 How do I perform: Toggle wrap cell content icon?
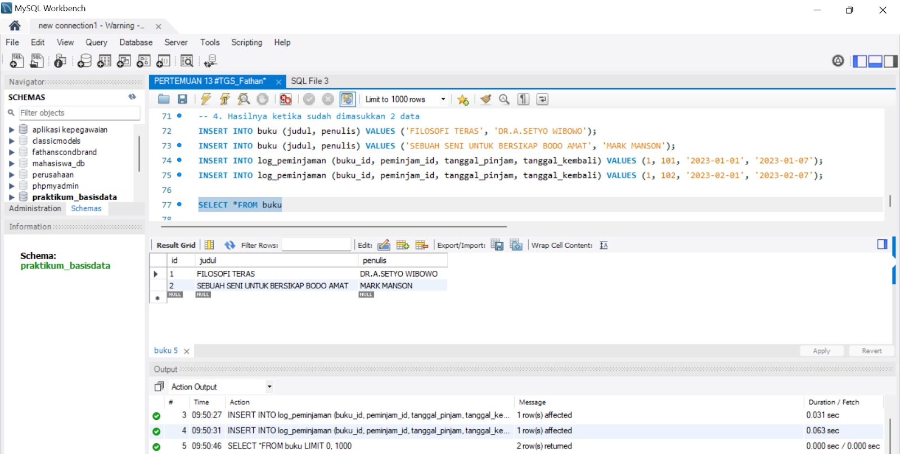point(604,245)
